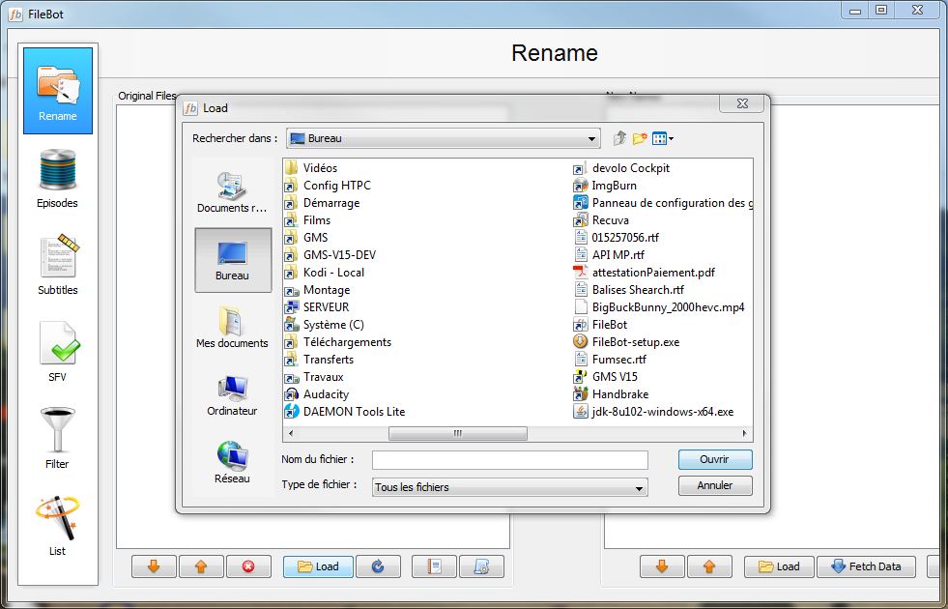Open the List panel with wand icon
Screen dimensions: 948x609
click(57, 526)
